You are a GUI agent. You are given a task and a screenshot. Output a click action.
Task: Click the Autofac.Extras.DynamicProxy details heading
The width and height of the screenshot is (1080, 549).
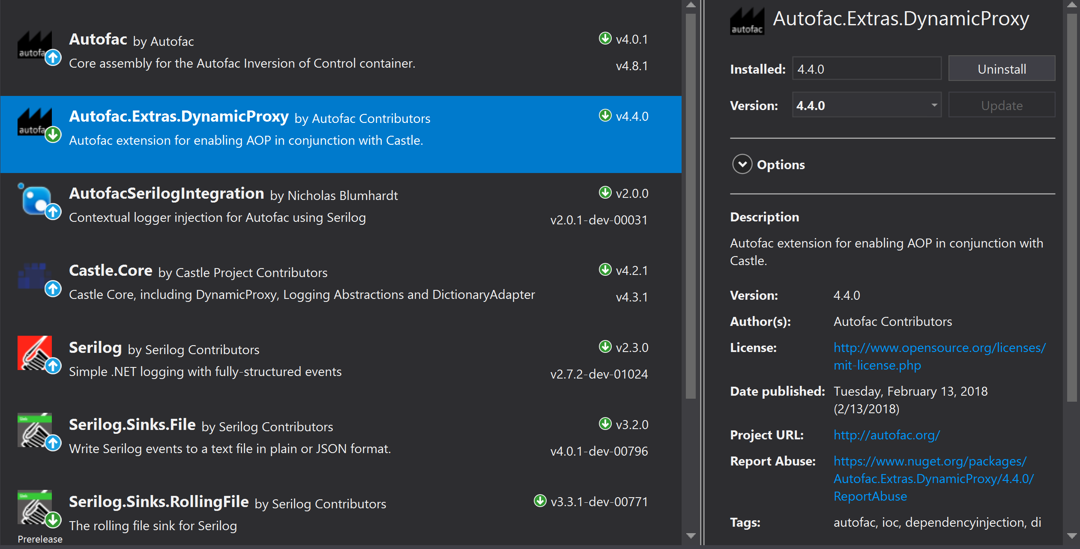pos(900,19)
